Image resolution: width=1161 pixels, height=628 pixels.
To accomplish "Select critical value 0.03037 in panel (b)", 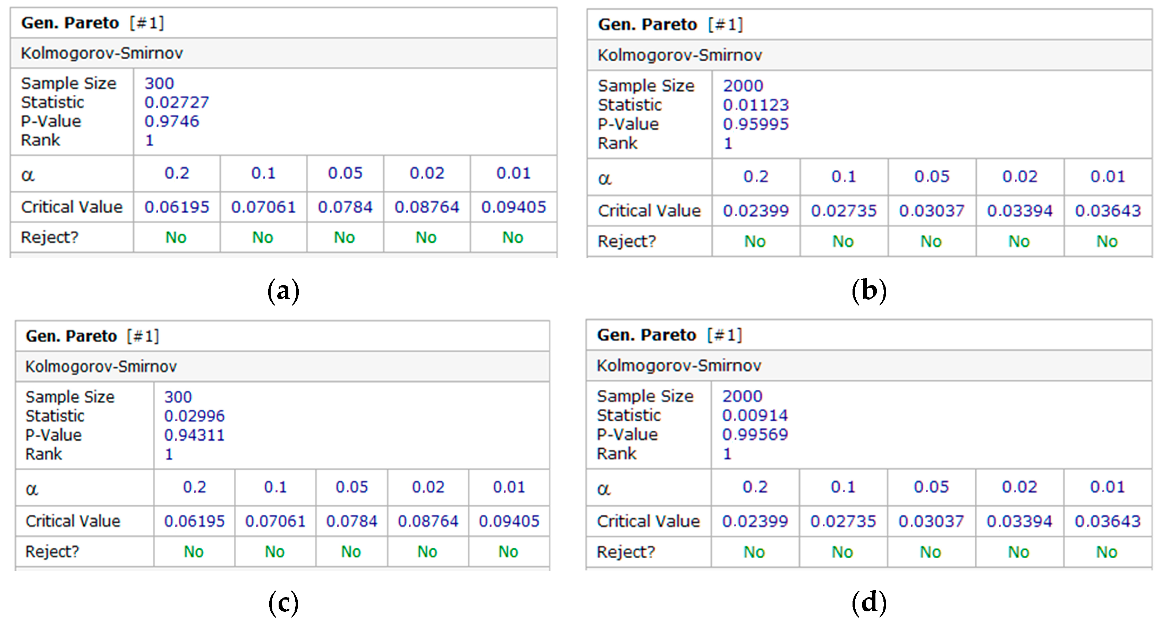I will [x=932, y=211].
